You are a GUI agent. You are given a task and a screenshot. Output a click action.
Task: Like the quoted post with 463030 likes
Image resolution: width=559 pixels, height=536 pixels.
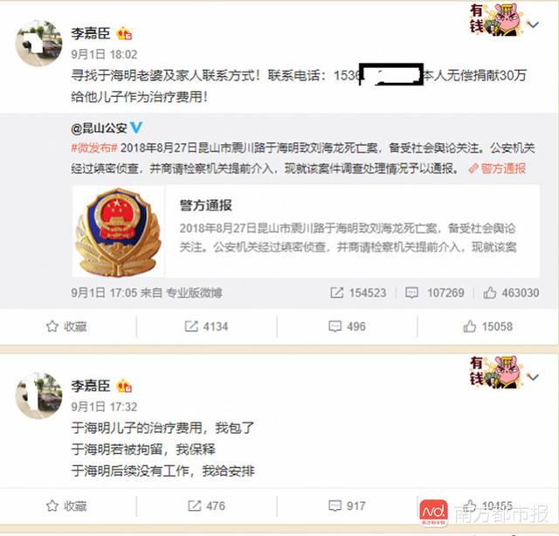point(489,293)
